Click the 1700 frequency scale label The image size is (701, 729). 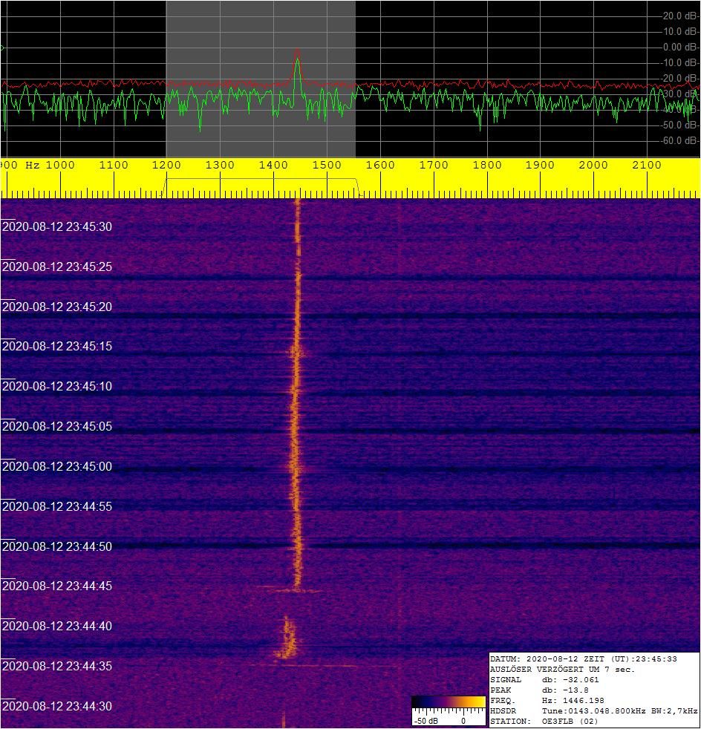[434, 165]
